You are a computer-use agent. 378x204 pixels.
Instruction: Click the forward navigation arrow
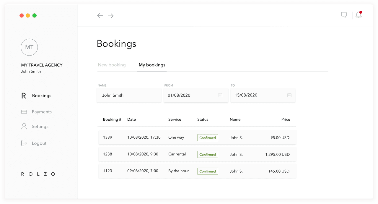[111, 16]
